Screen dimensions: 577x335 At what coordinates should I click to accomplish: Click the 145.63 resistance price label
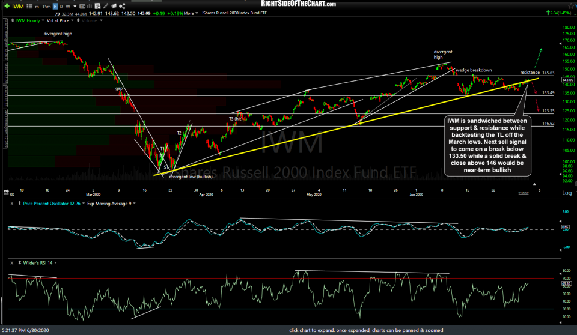pyautogui.click(x=548, y=73)
